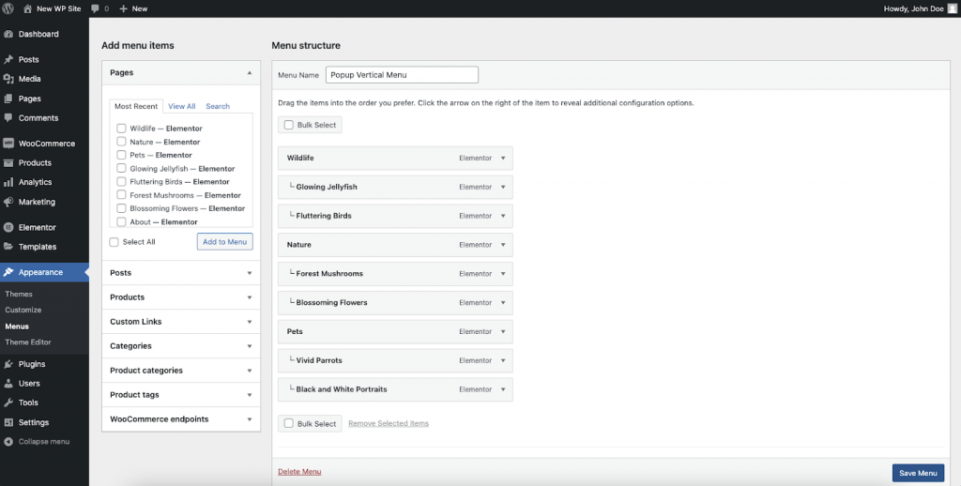
Task: Click the Delete Menu link
Action: 299,472
